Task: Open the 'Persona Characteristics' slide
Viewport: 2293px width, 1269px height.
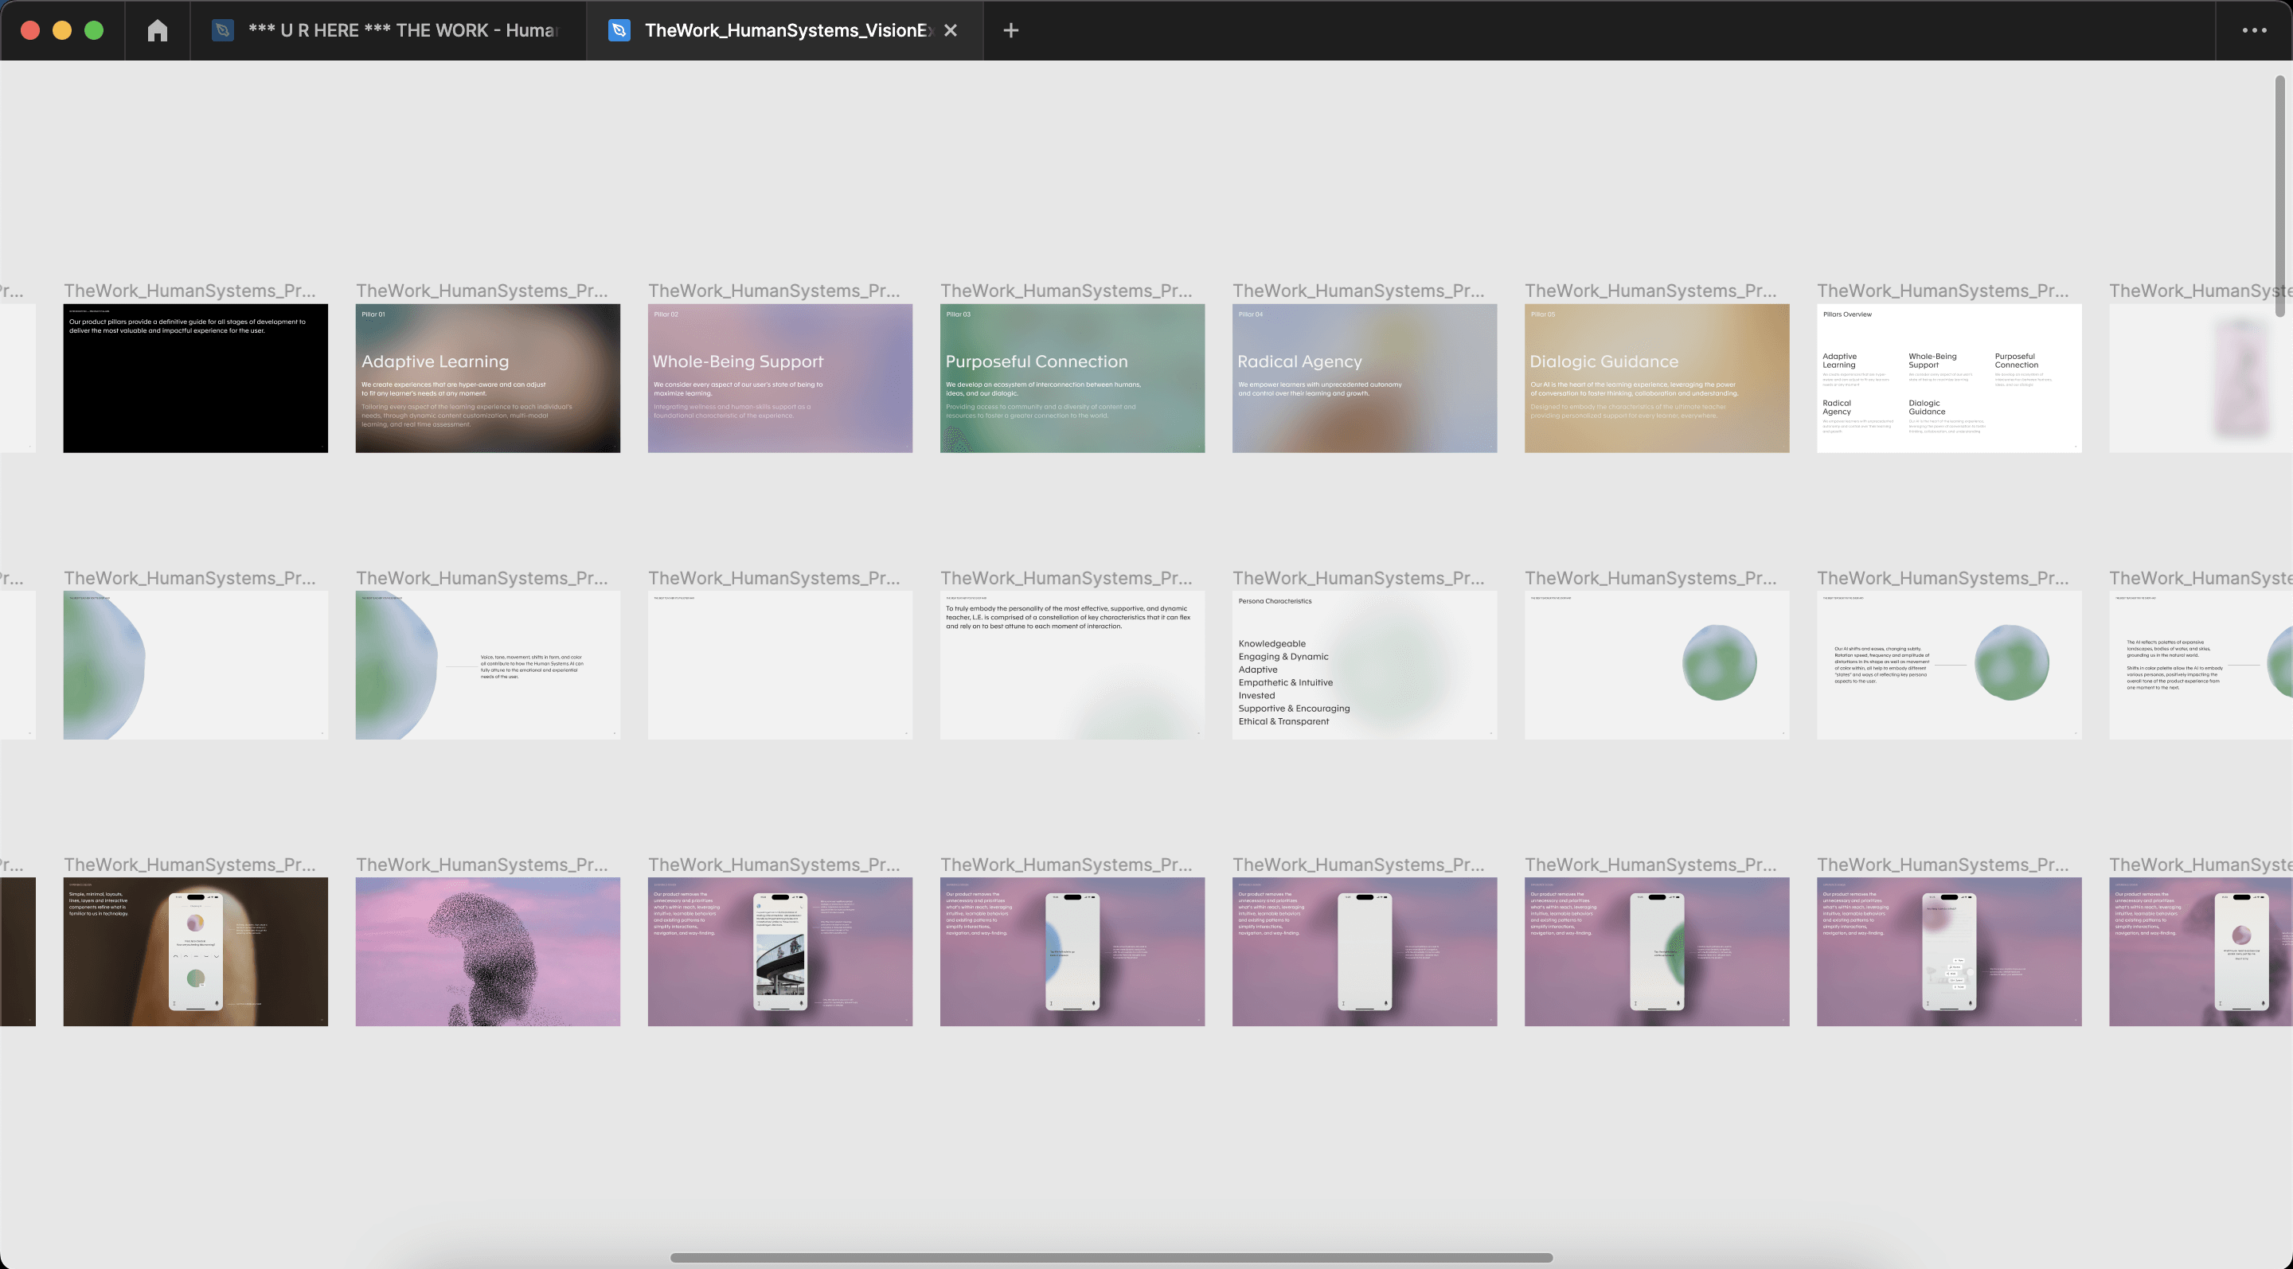Action: point(1364,665)
